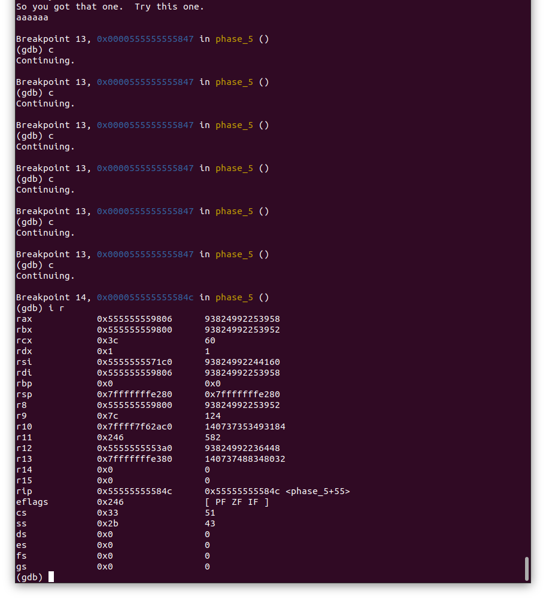This screenshot has height=600, width=546.
Task: Click r11 decimal value 582
Action: pos(213,437)
